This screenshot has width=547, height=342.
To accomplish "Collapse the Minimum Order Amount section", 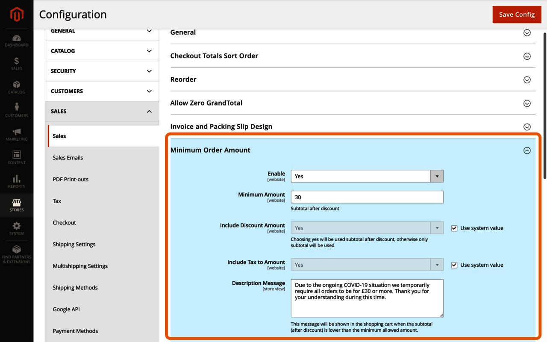I will [x=527, y=150].
